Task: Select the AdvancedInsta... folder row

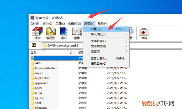Action: click(x=79, y=68)
